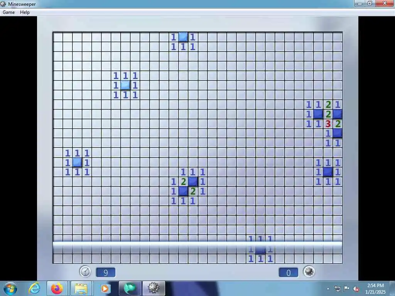
Task: Click the covered tile below the green 2 beside the 3
Action: coord(338,133)
